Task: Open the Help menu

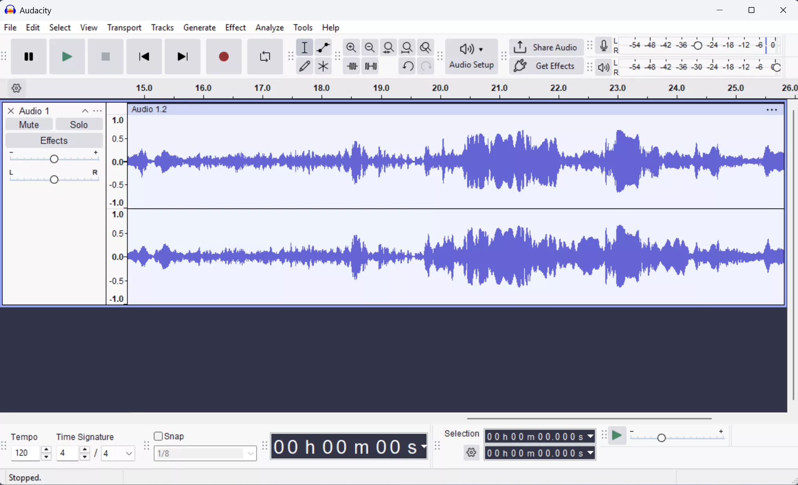Action: click(x=331, y=27)
